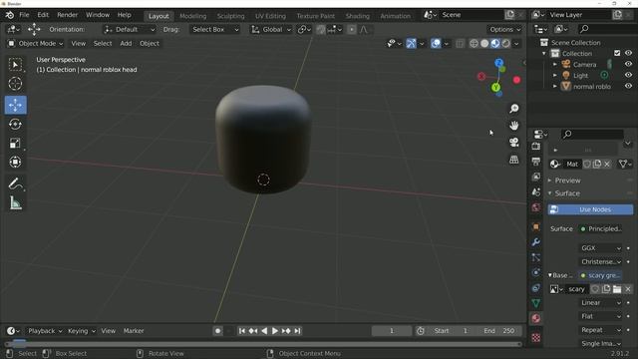
Task: Hide normal roblox head object
Action: point(628,86)
